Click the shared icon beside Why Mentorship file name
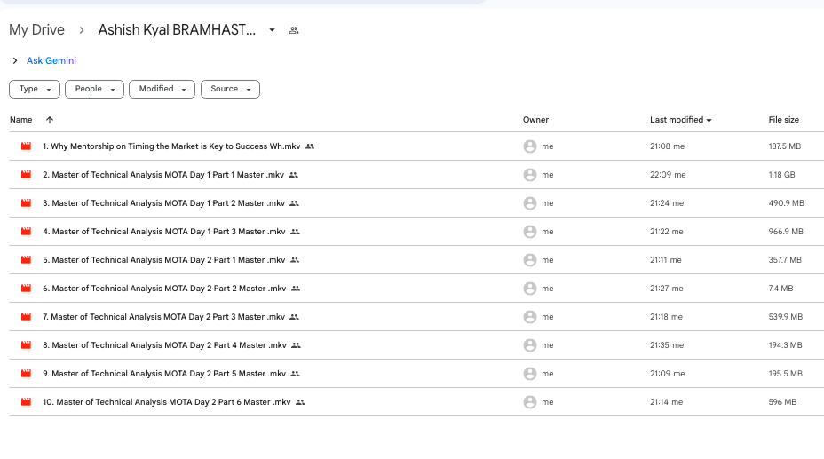Image resolution: width=824 pixels, height=459 pixels. (310, 146)
